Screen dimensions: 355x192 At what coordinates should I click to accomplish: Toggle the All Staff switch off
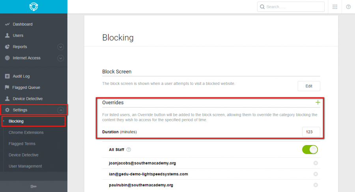coord(310,150)
